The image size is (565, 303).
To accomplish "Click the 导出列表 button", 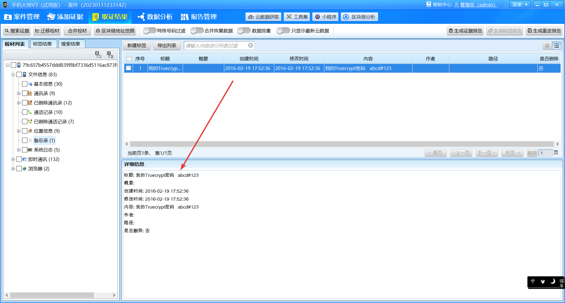I will (167, 45).
